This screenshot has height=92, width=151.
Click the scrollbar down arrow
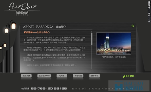[92, 69]
